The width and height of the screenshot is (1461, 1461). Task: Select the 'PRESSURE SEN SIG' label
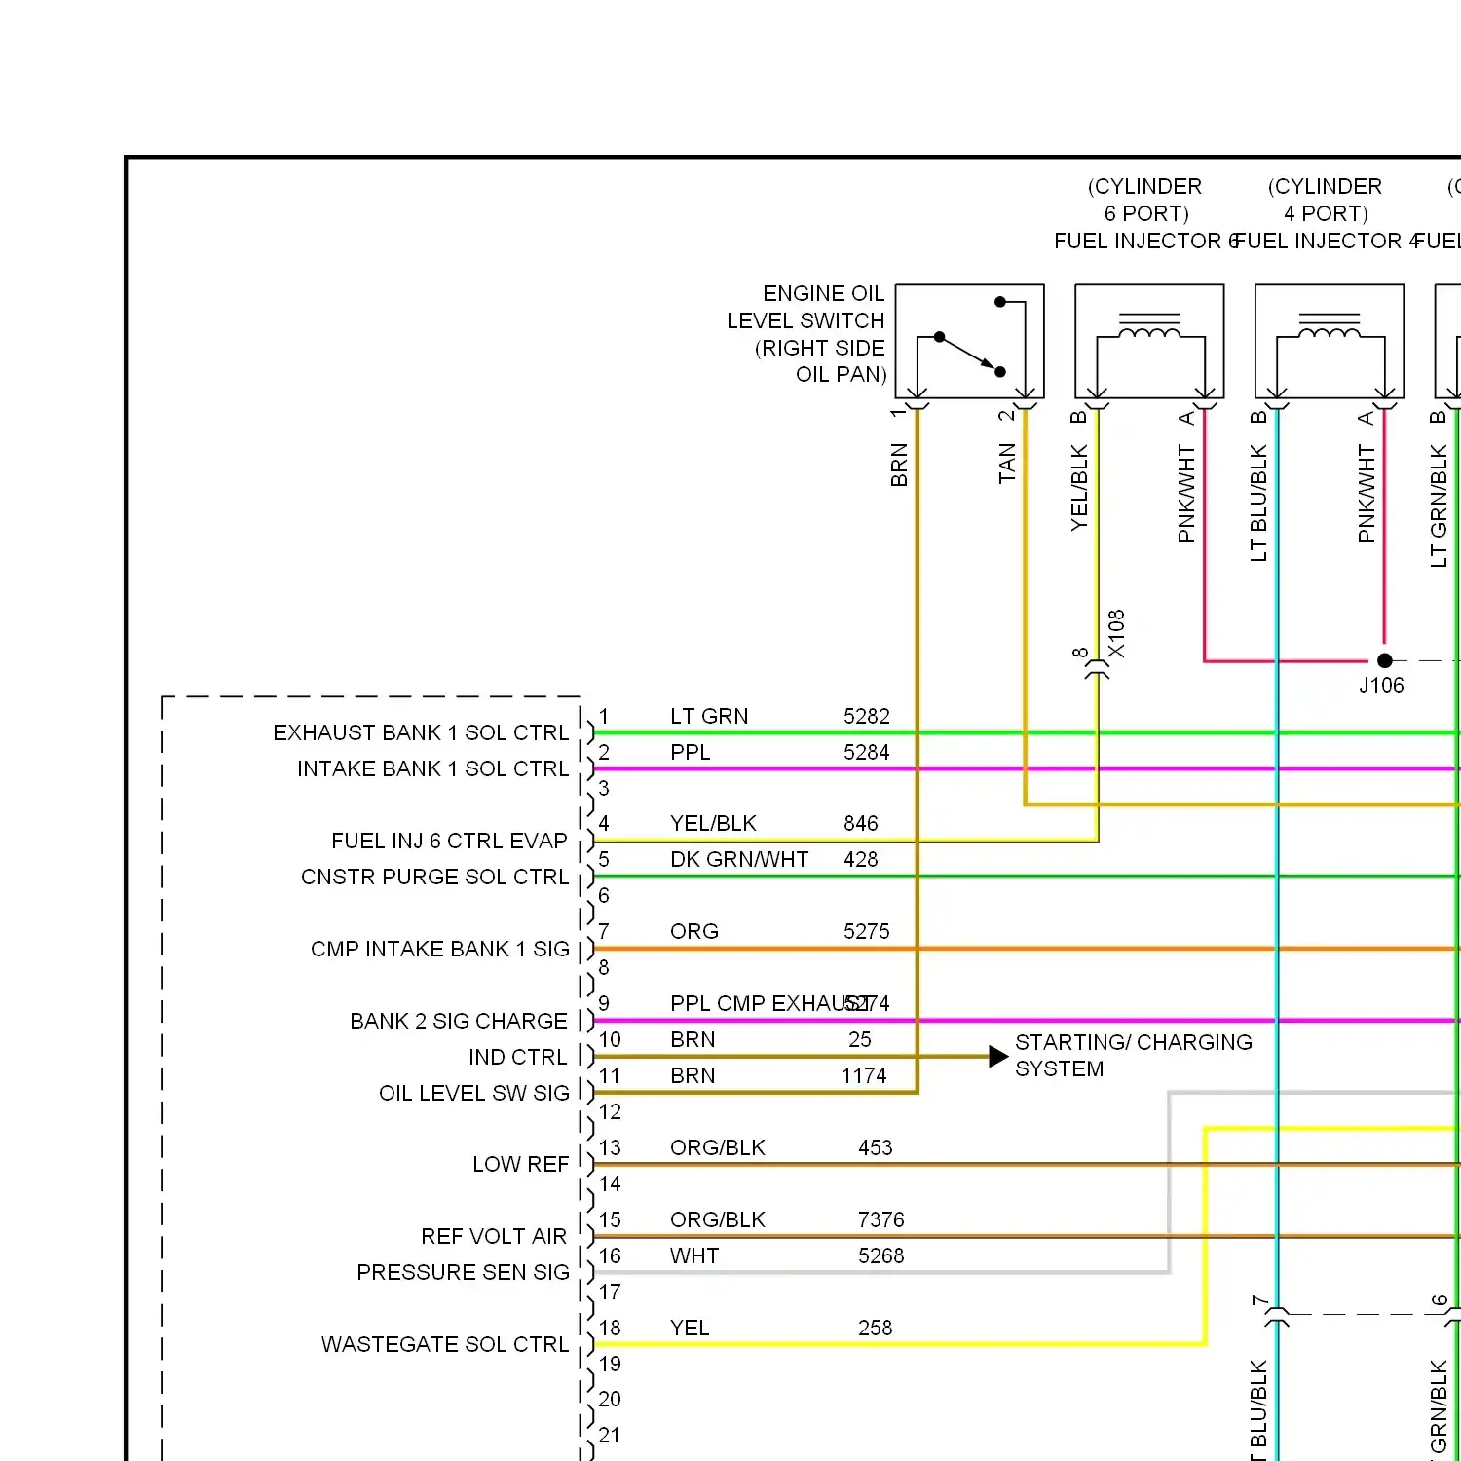coord(464,1272)
